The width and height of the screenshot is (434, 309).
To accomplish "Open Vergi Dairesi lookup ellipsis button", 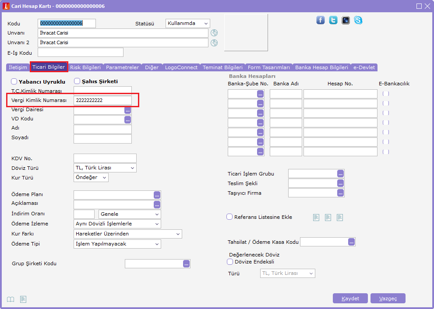I will click(127, 110).
